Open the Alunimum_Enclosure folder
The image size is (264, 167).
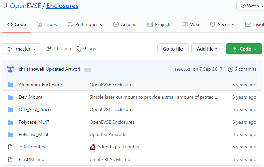pos(40,85)
